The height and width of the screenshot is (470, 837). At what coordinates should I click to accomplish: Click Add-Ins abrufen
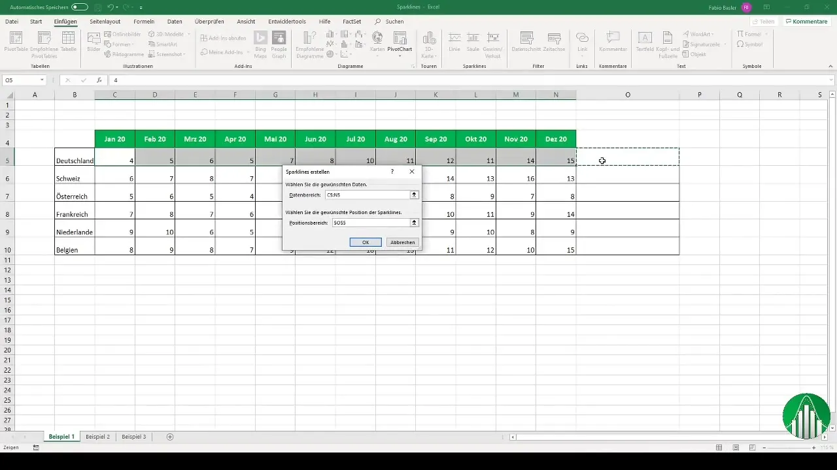point(223,38)
